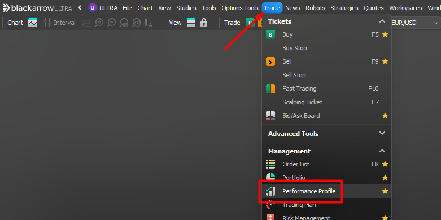The width and height of the screenshot is (441, 220).
Task: Click the green B Buy icon in menu
Action: click(270, 34)
